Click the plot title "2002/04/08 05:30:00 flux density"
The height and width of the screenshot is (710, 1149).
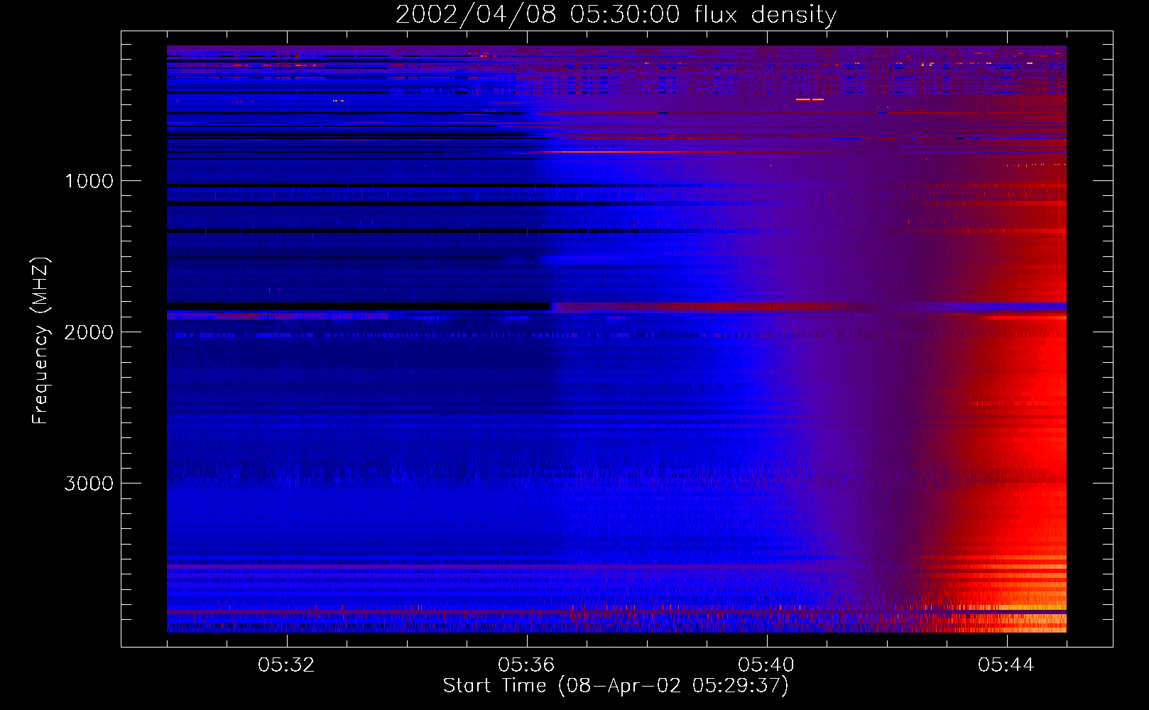click(x=616, y=15)
